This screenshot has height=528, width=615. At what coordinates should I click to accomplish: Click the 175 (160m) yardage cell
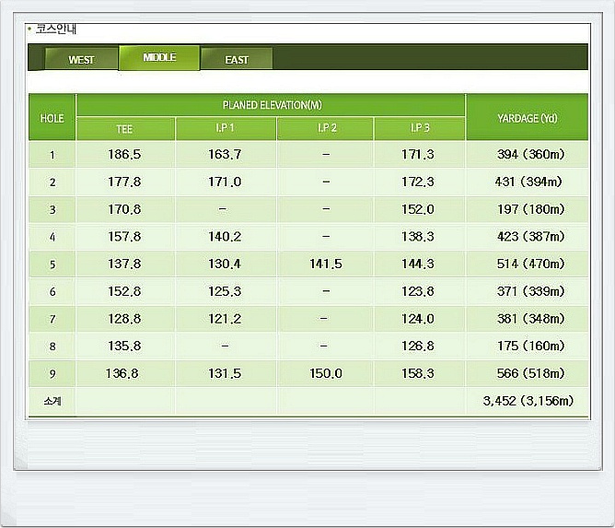528,346
